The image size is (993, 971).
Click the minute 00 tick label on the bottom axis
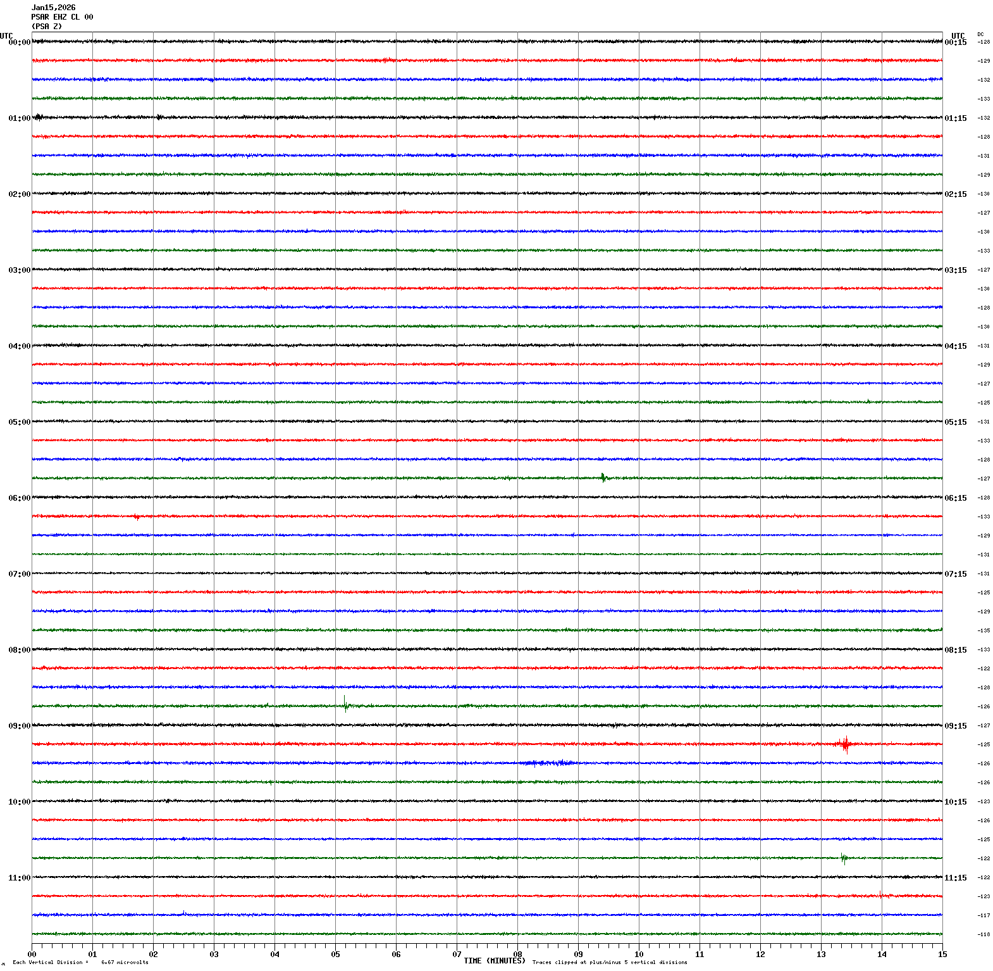[32, 955]
